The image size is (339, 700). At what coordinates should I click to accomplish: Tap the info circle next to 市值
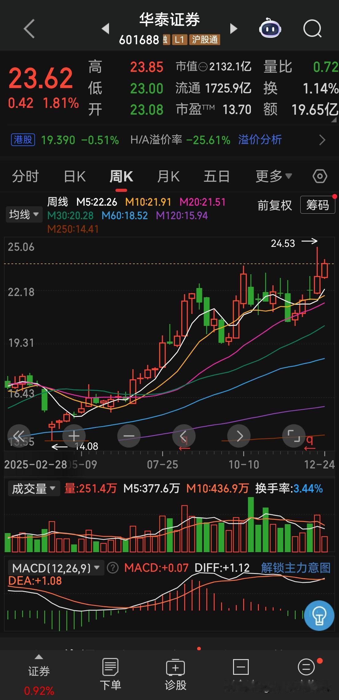point(203,67)
